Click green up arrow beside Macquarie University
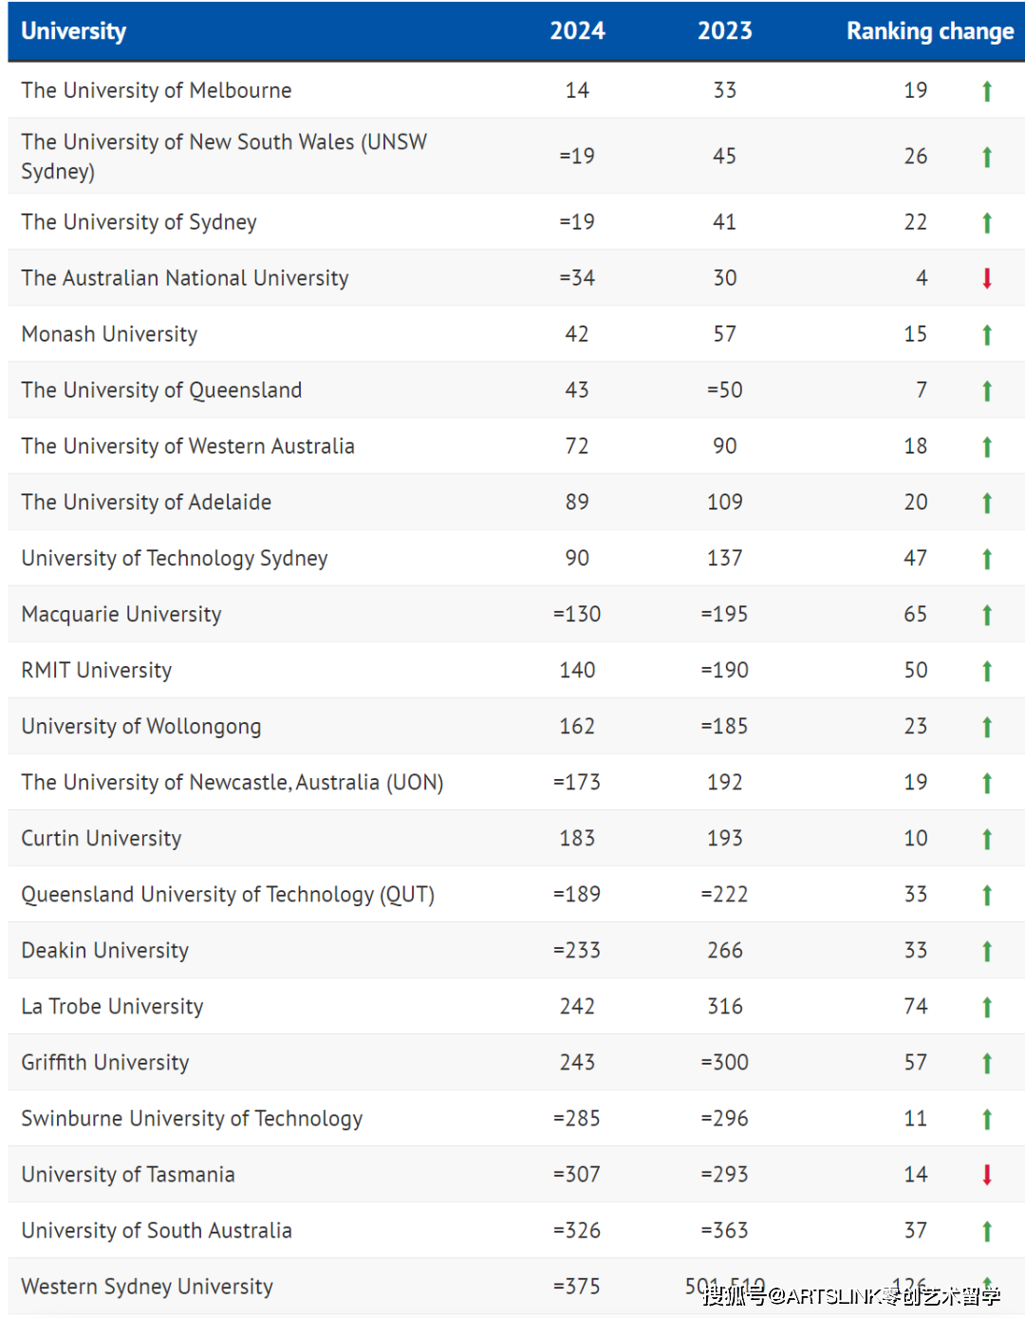The image size is (1025, 1318). (987, 615)
